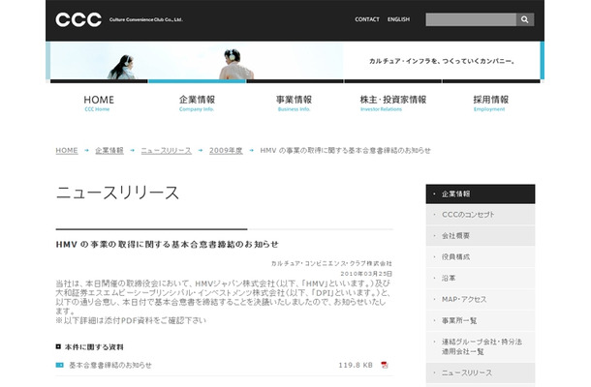Screen dimensions: 591x387
Task: Click HOME in the breadcrumb trail
Action: (x=67, y=150)
